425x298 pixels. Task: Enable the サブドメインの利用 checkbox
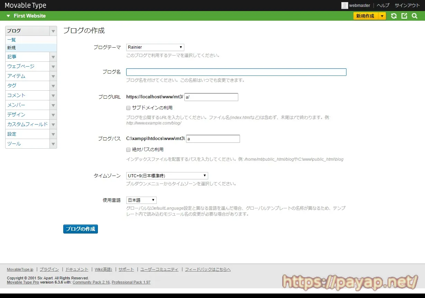pos(128,108)
